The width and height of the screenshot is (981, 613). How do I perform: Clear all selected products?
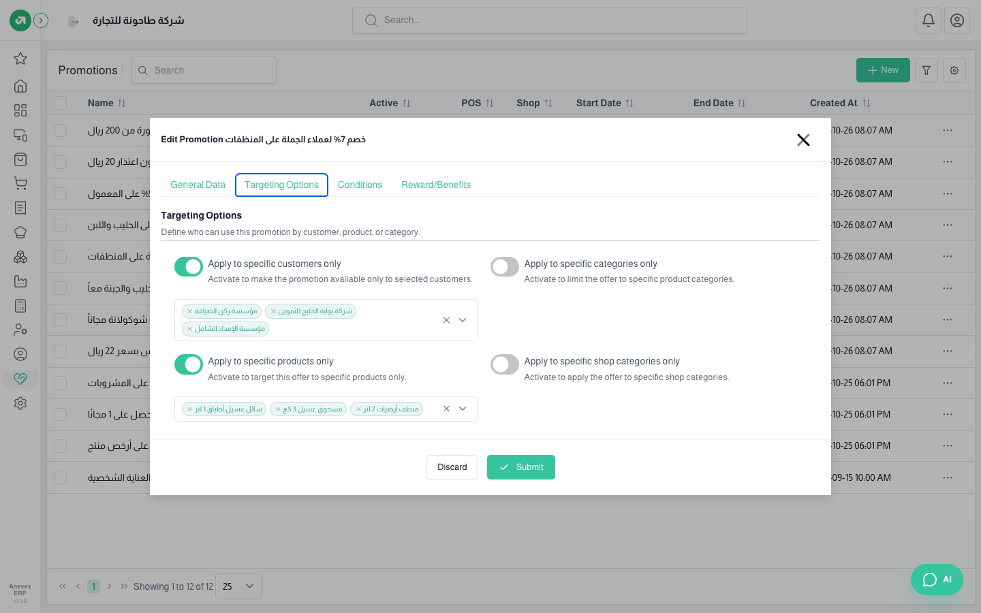tap(446, 409)
